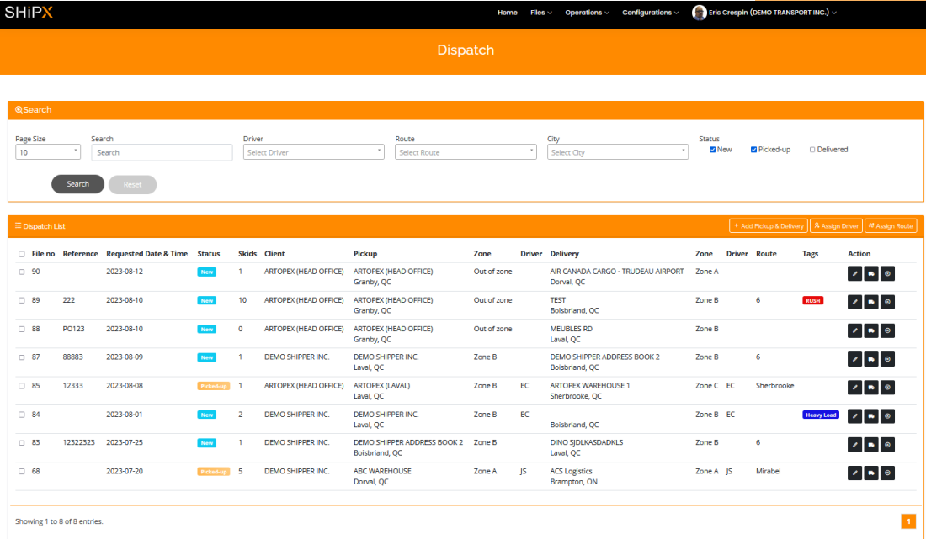Click the circular icon for file 88
926x539 pixels.
pos(887,330)
